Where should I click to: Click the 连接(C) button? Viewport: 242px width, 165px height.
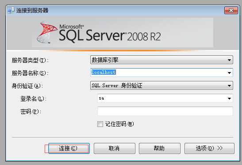click(x=69, y=148)
